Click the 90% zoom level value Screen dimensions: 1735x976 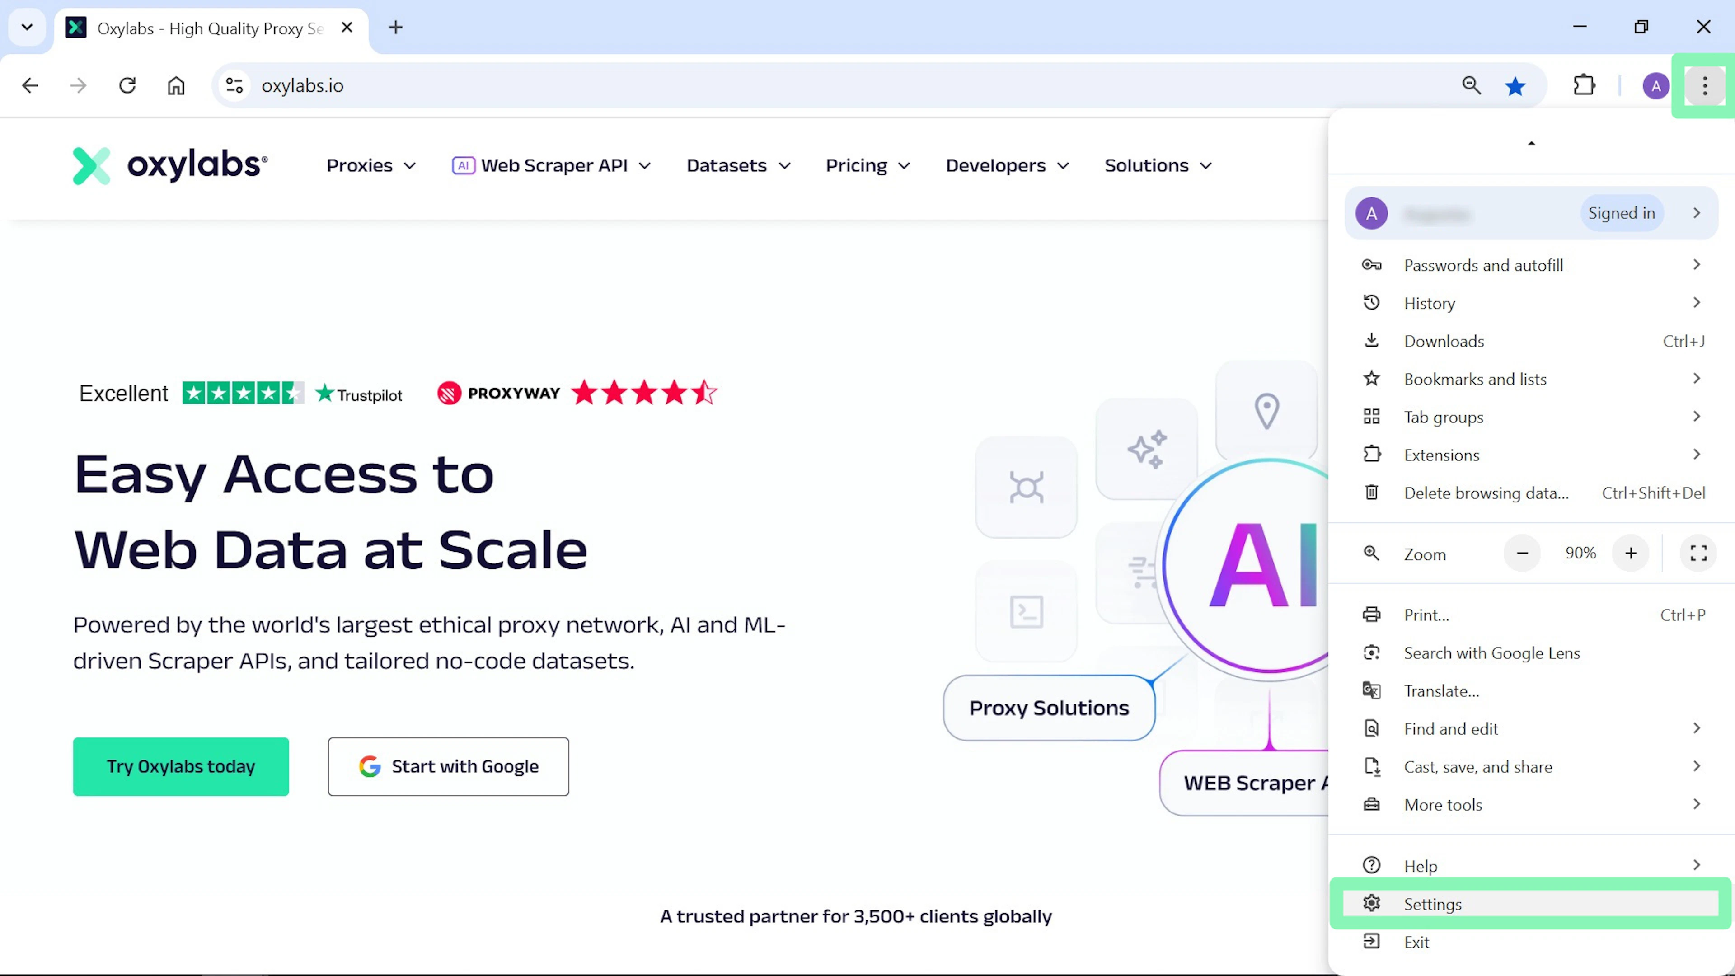click(x=1580, y=553)
